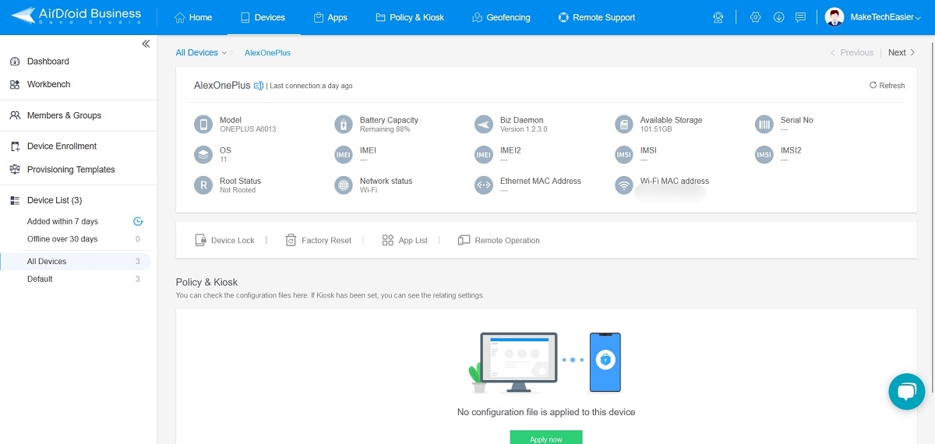Select All Devices group in sidebar
Viewport: 935px width, 444px height.
pyautogui.click(x=76, y=262)
